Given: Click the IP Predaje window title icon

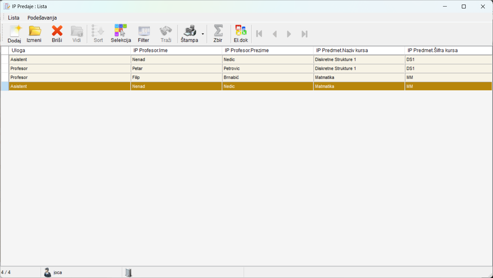Looking at the screenshot, I should pos(7,7).
